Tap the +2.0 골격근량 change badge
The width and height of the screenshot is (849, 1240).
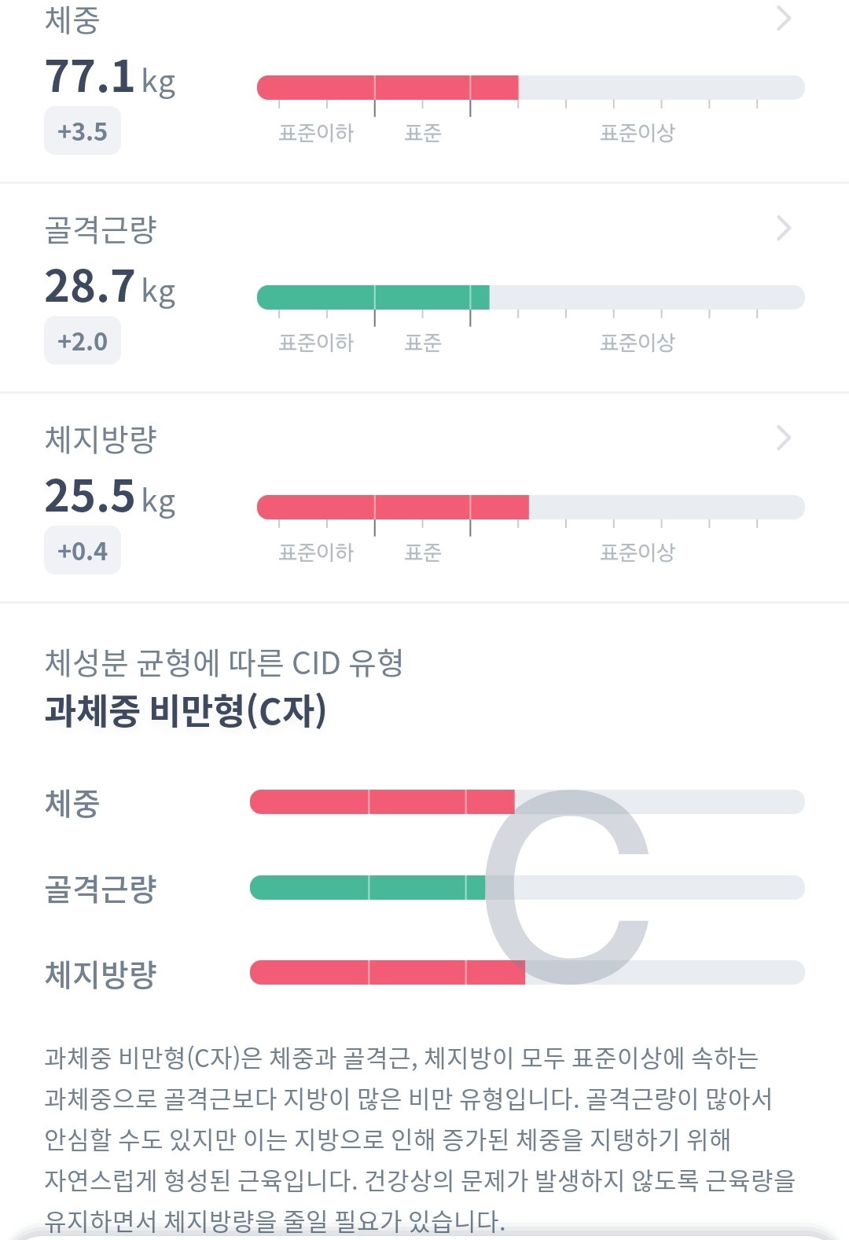click(83, 341)
